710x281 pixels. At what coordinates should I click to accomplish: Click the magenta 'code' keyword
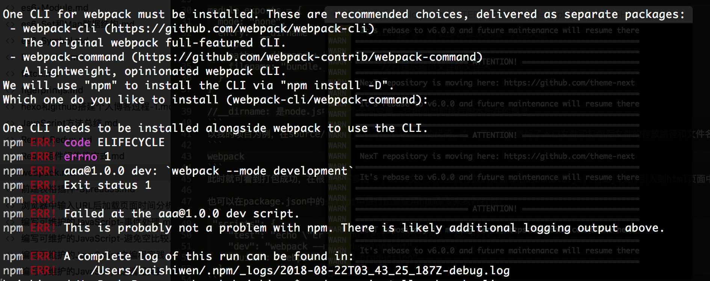(77, 142)
